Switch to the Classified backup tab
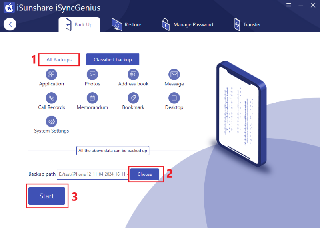This screenshot has width=320, height=228. click(x=113, y=59)
